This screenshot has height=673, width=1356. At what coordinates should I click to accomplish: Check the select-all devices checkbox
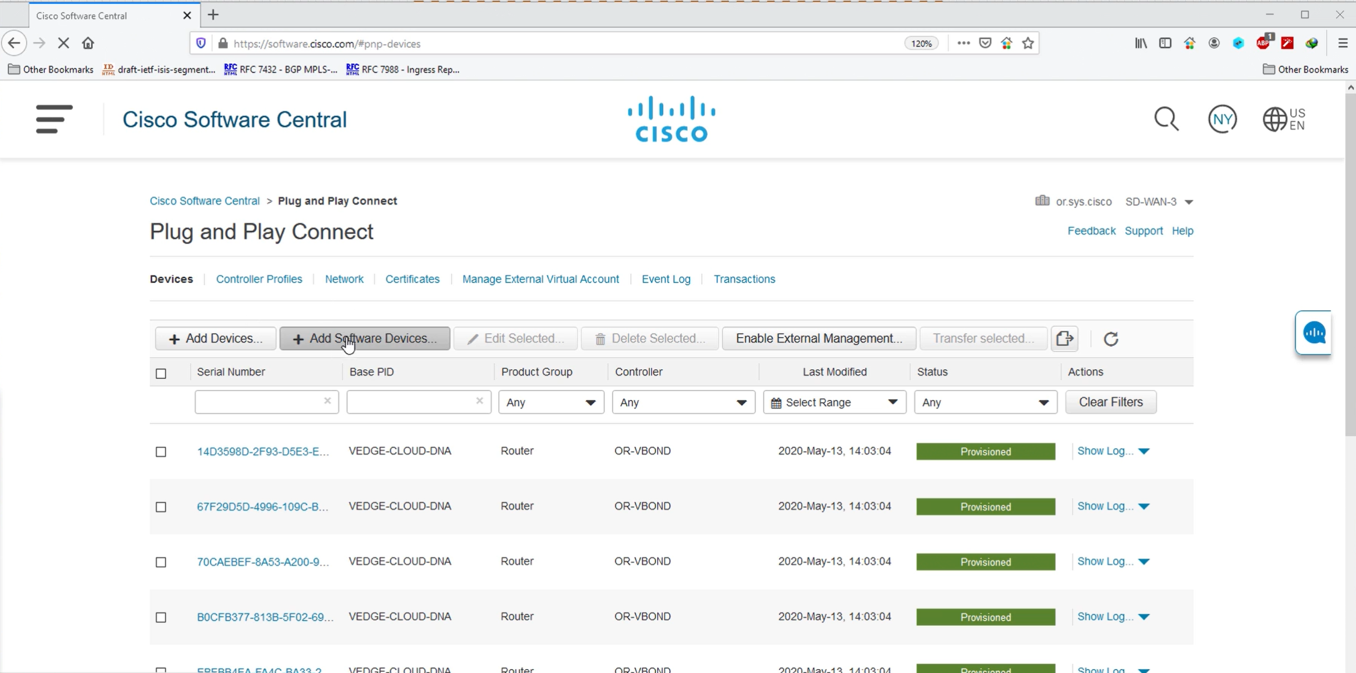click(x=161, y=373)
